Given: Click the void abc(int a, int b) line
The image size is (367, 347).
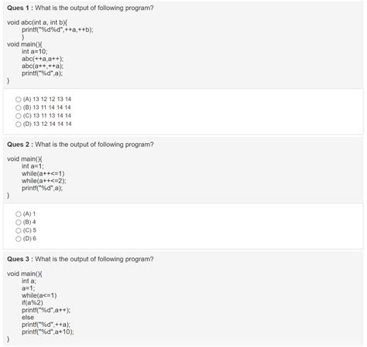Looking at the screenshot, I should click(37, 22).
